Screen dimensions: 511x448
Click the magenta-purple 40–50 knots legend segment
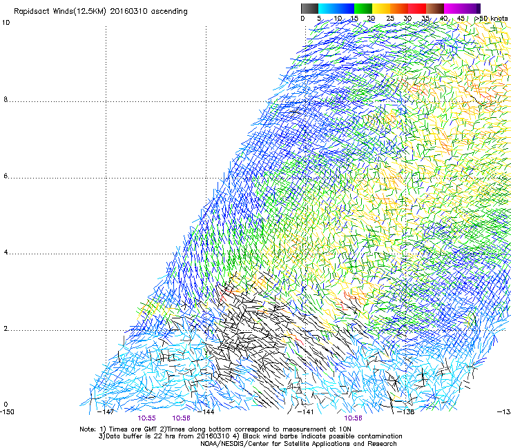(x=462, y=8)
